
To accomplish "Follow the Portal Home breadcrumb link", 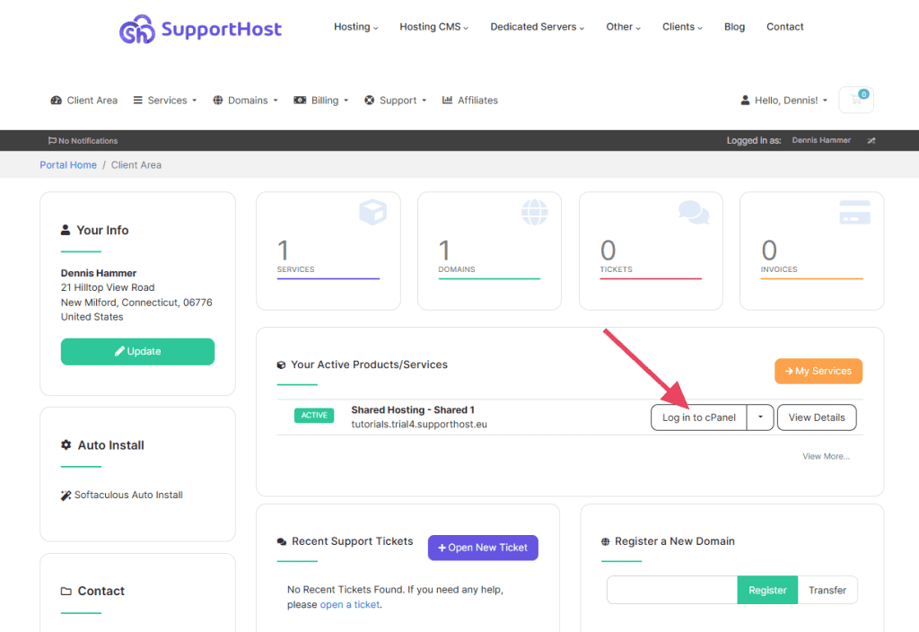I will (x=68, y=165).
